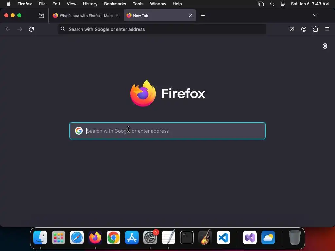Viewport: 335px width, 251px height.
Task: Open the Tools menu
Action: click(x=138, y=4)
